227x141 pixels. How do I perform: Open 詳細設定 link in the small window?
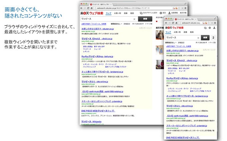pyautogui.click(x=181, y=43)
